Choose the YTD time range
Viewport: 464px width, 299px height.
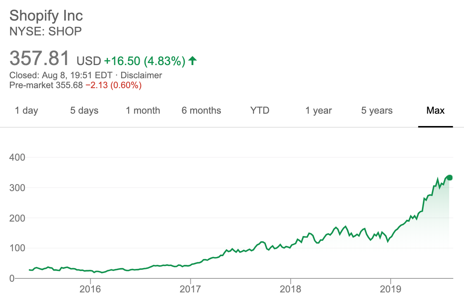pyautogui.click(x=260, y=111)
